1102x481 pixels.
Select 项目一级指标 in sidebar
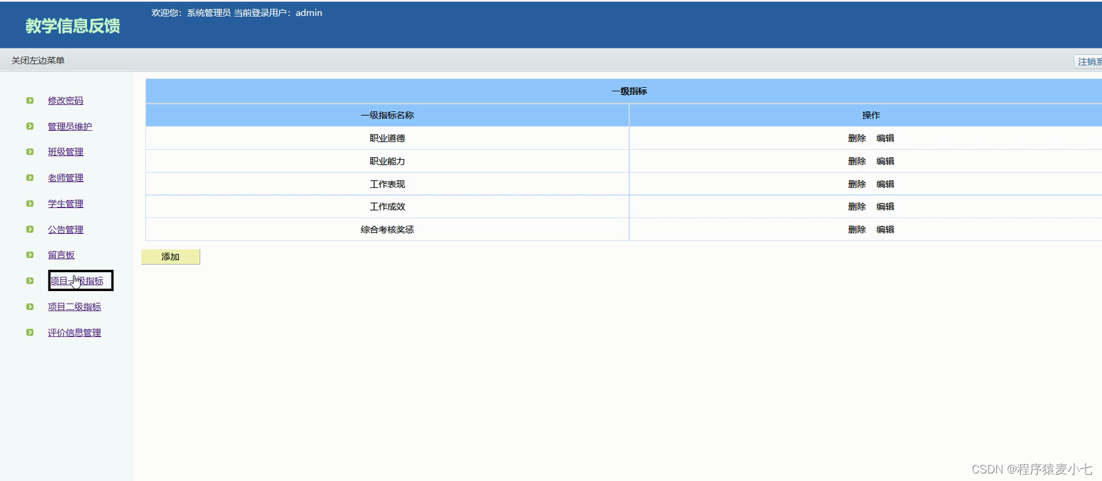point(77,281)
